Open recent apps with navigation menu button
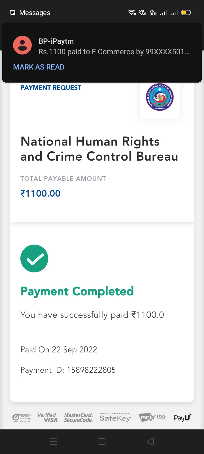Viewport: 204px width, 454px height. (x=53, y=442)
